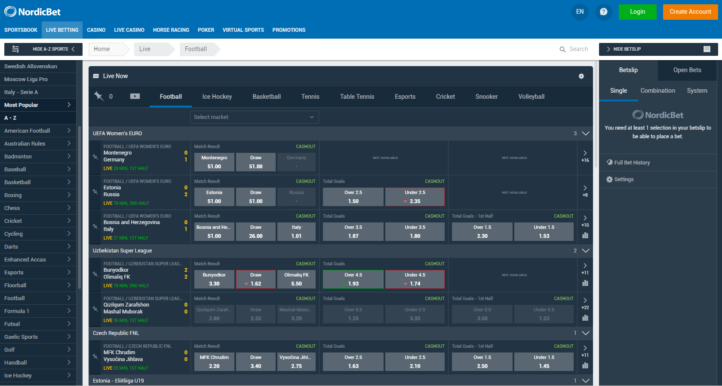Switch to Table Tennis live tab

point(357,97)
